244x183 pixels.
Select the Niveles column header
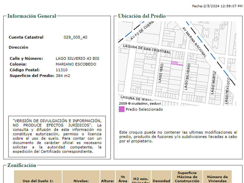tap(81, 181)
